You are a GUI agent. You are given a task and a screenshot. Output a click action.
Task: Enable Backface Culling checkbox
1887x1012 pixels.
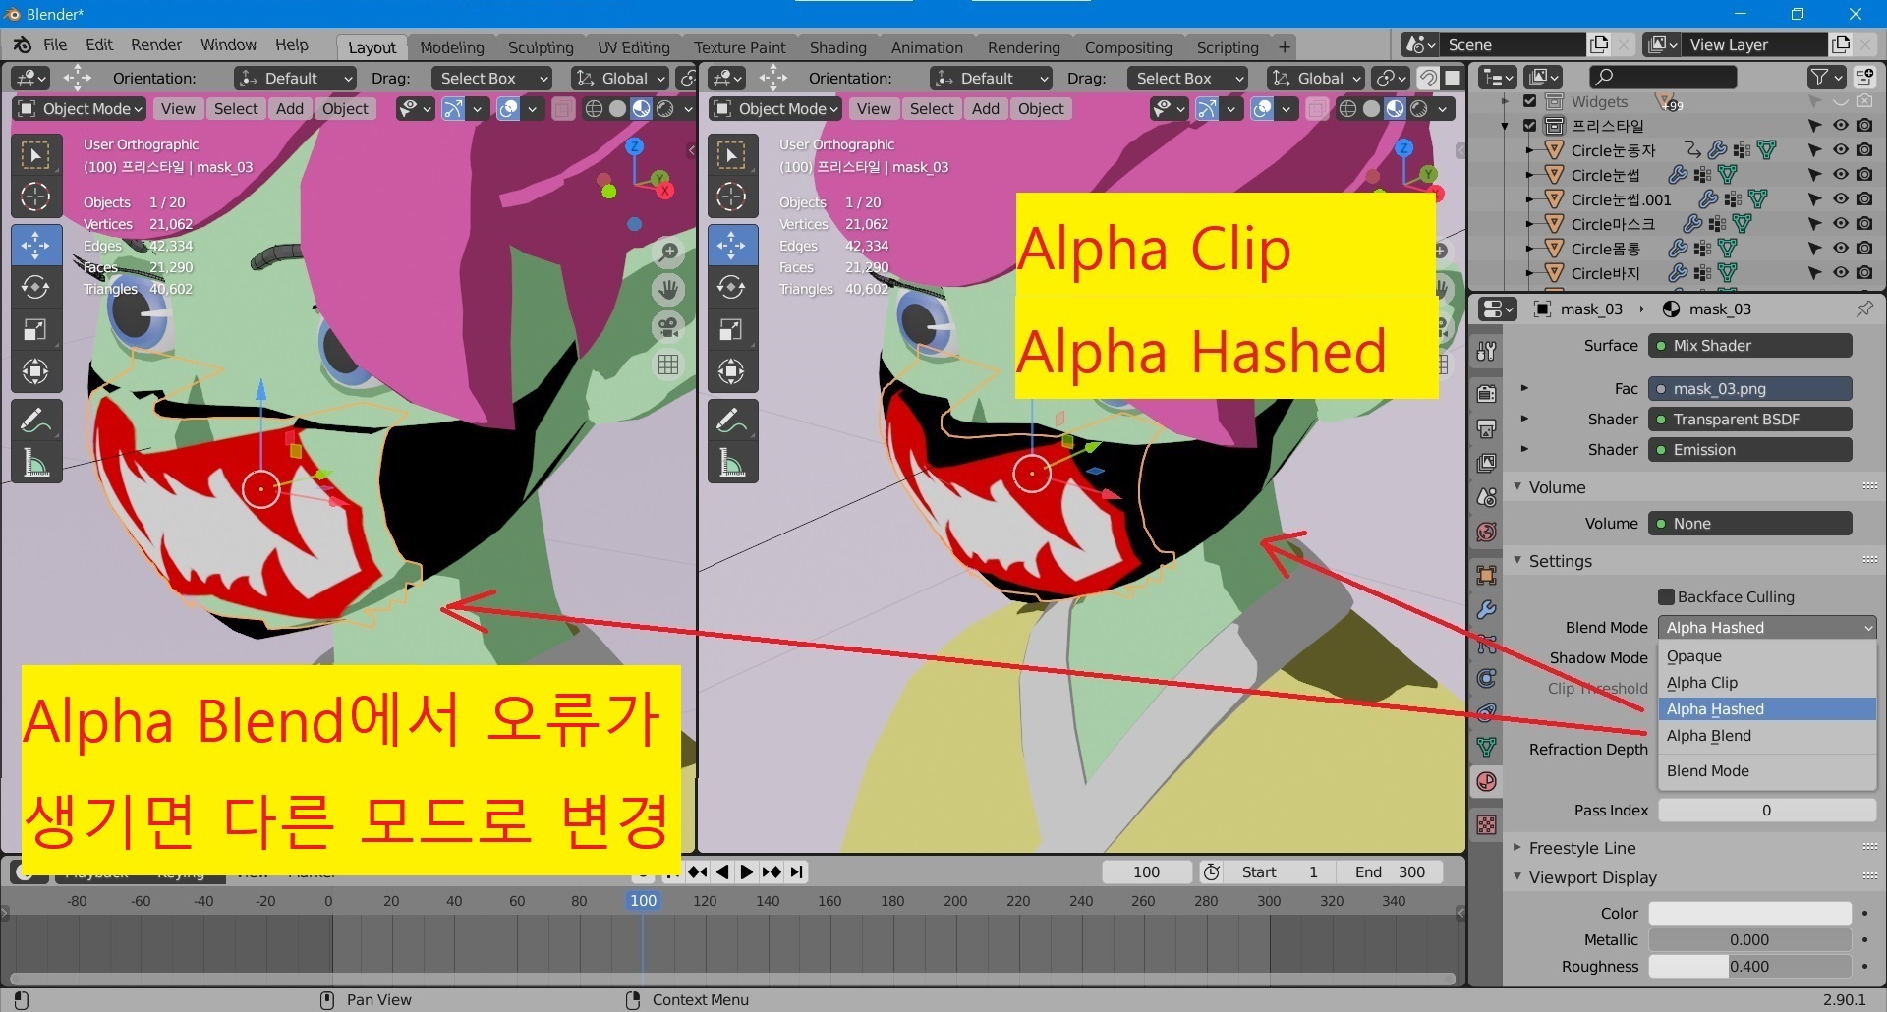[x=1666, y=596]
